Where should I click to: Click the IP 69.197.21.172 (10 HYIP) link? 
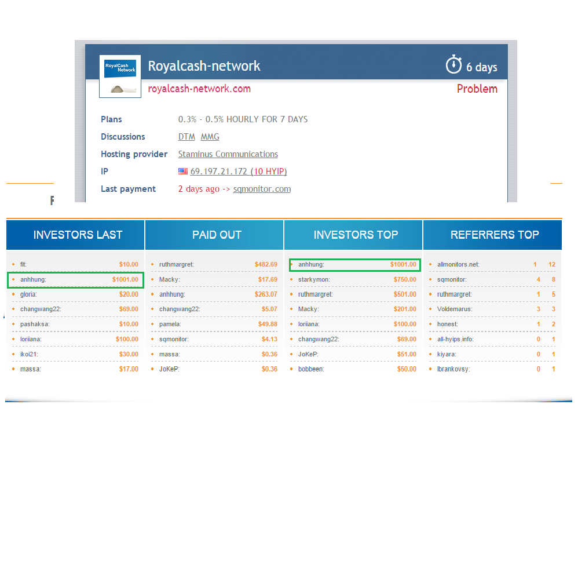(239, 172)
